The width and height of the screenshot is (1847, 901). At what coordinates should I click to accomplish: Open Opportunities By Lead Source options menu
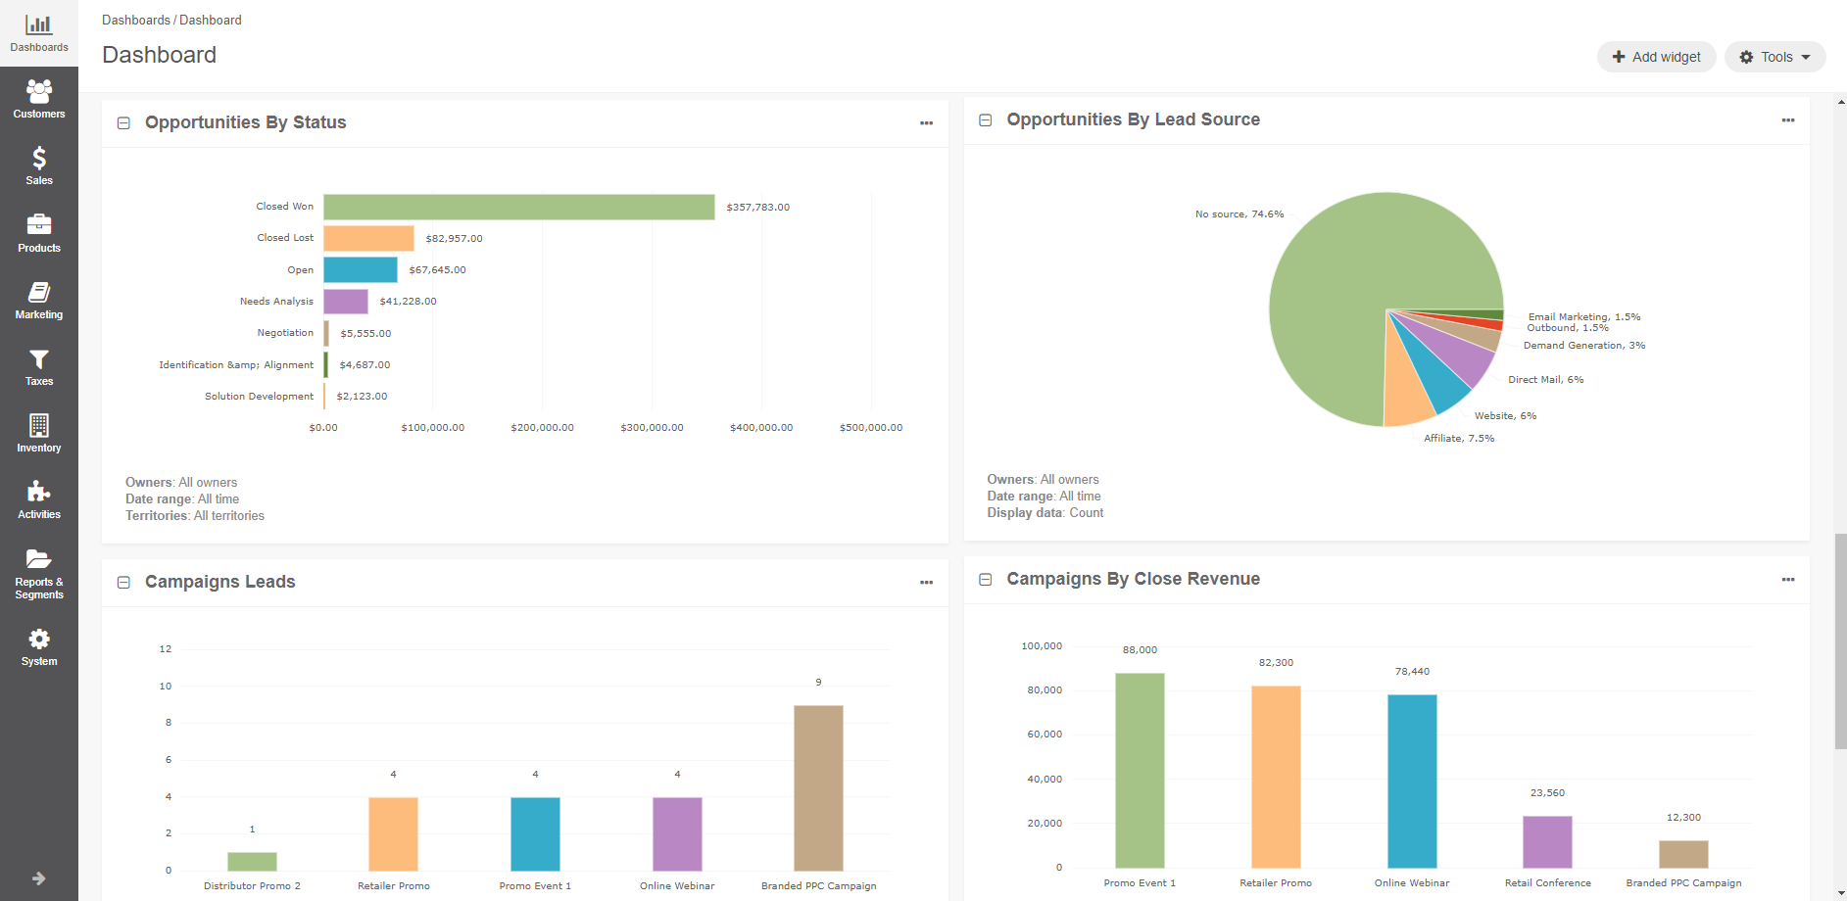(x=1788, y=120)
